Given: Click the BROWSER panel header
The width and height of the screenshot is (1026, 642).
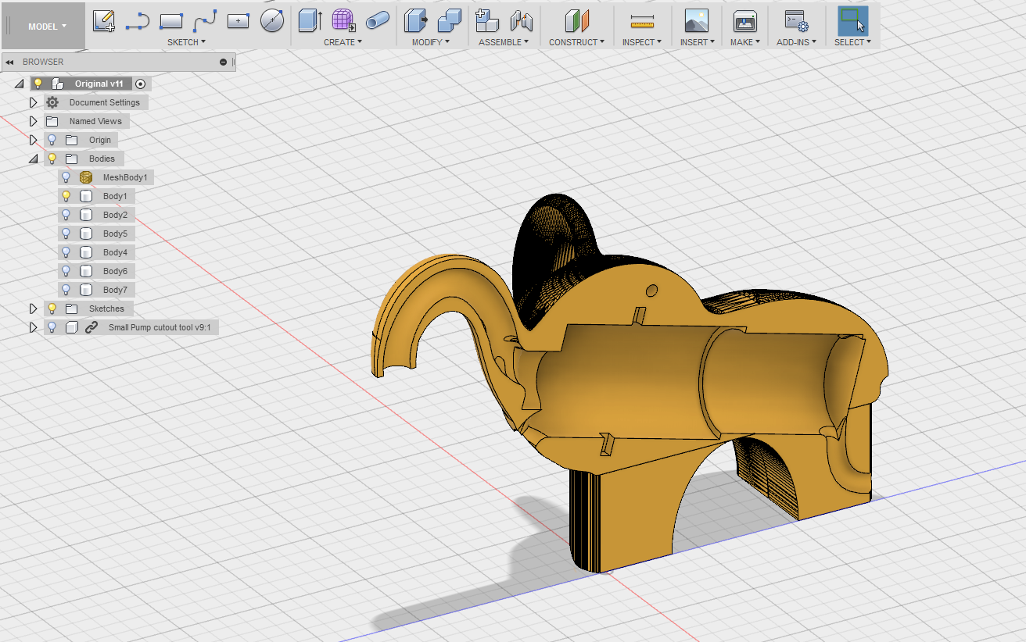Looking at the screenshot, I should tap(117, 62).
